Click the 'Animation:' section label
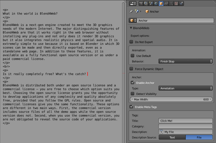The width and height of the screenshot is (216, 143). click(x=139, y=50)
